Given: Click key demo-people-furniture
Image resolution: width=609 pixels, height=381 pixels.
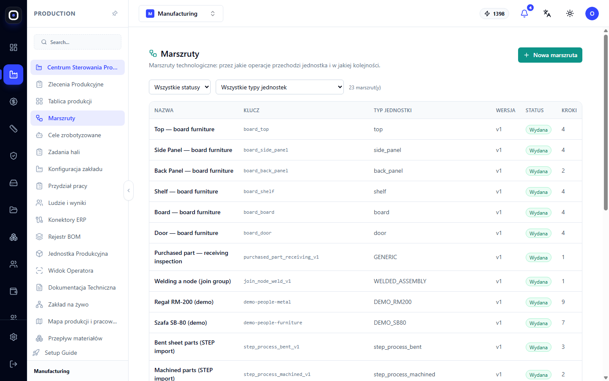Looking at the screenshot, I should point(273,323).
